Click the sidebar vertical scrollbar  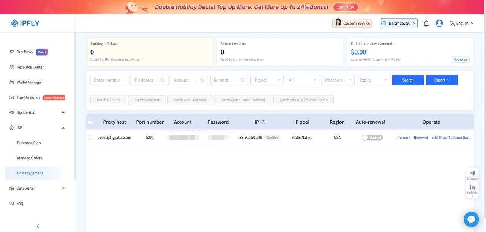(x=75, y=106)
